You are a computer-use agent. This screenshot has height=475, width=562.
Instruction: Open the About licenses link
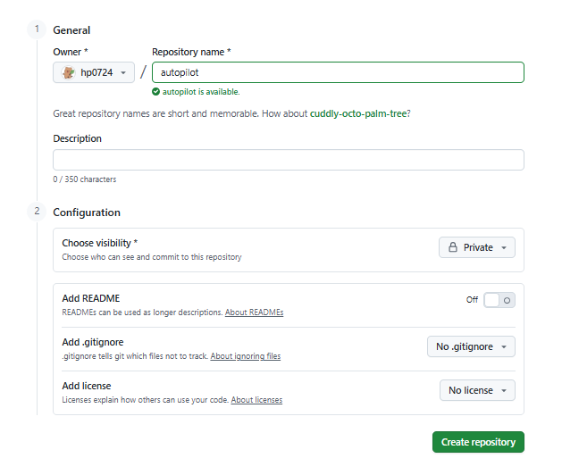[x=256, y=400]
